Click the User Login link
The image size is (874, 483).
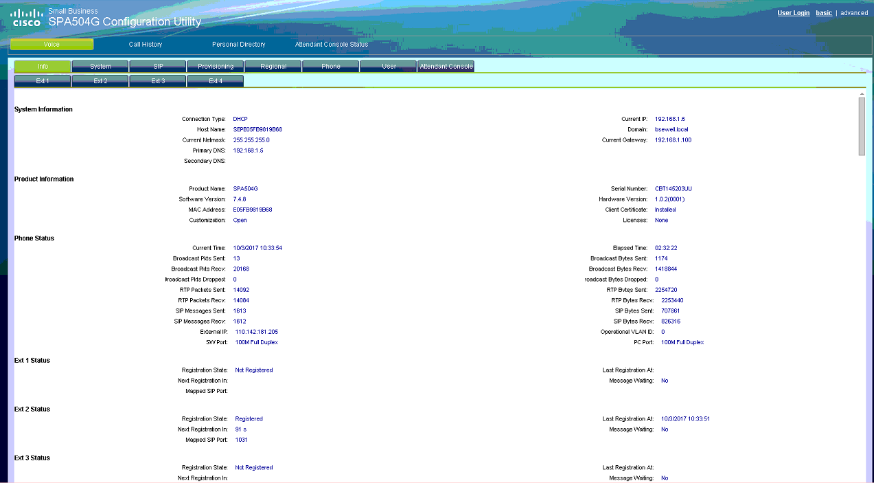(x=793, y=13)
